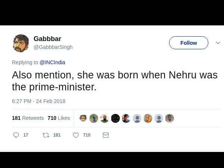
Task: Expand the tweet options chevron
Action: (x=218, y=43)
